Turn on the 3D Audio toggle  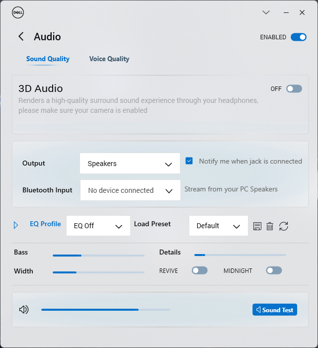coord(294,89)
